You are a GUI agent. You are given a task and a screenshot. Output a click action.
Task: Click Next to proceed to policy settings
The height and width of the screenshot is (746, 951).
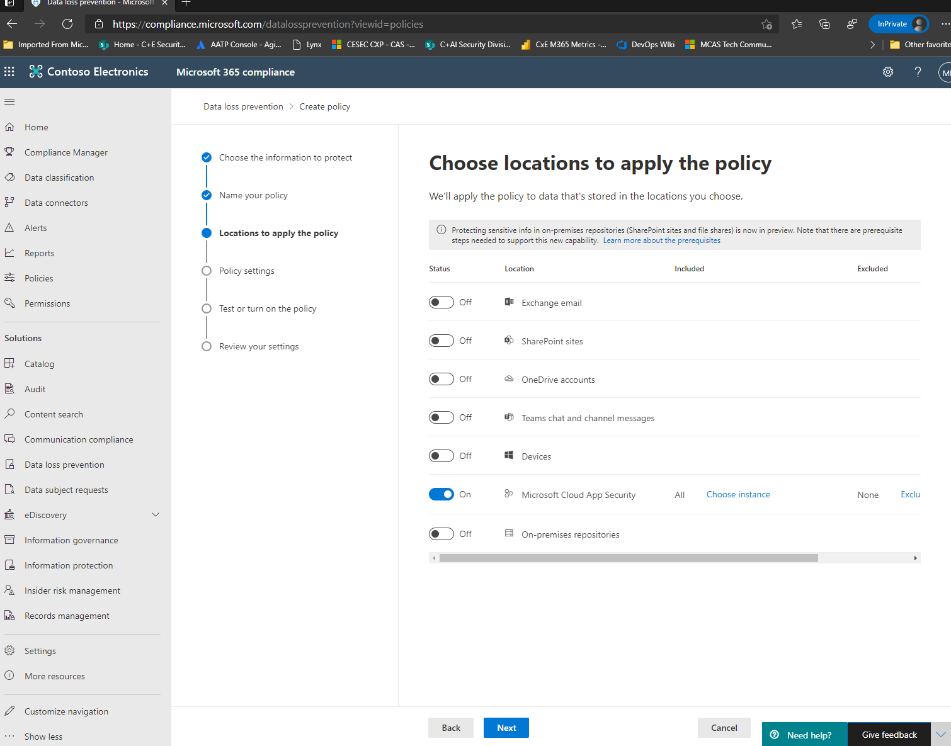(506, 727)
